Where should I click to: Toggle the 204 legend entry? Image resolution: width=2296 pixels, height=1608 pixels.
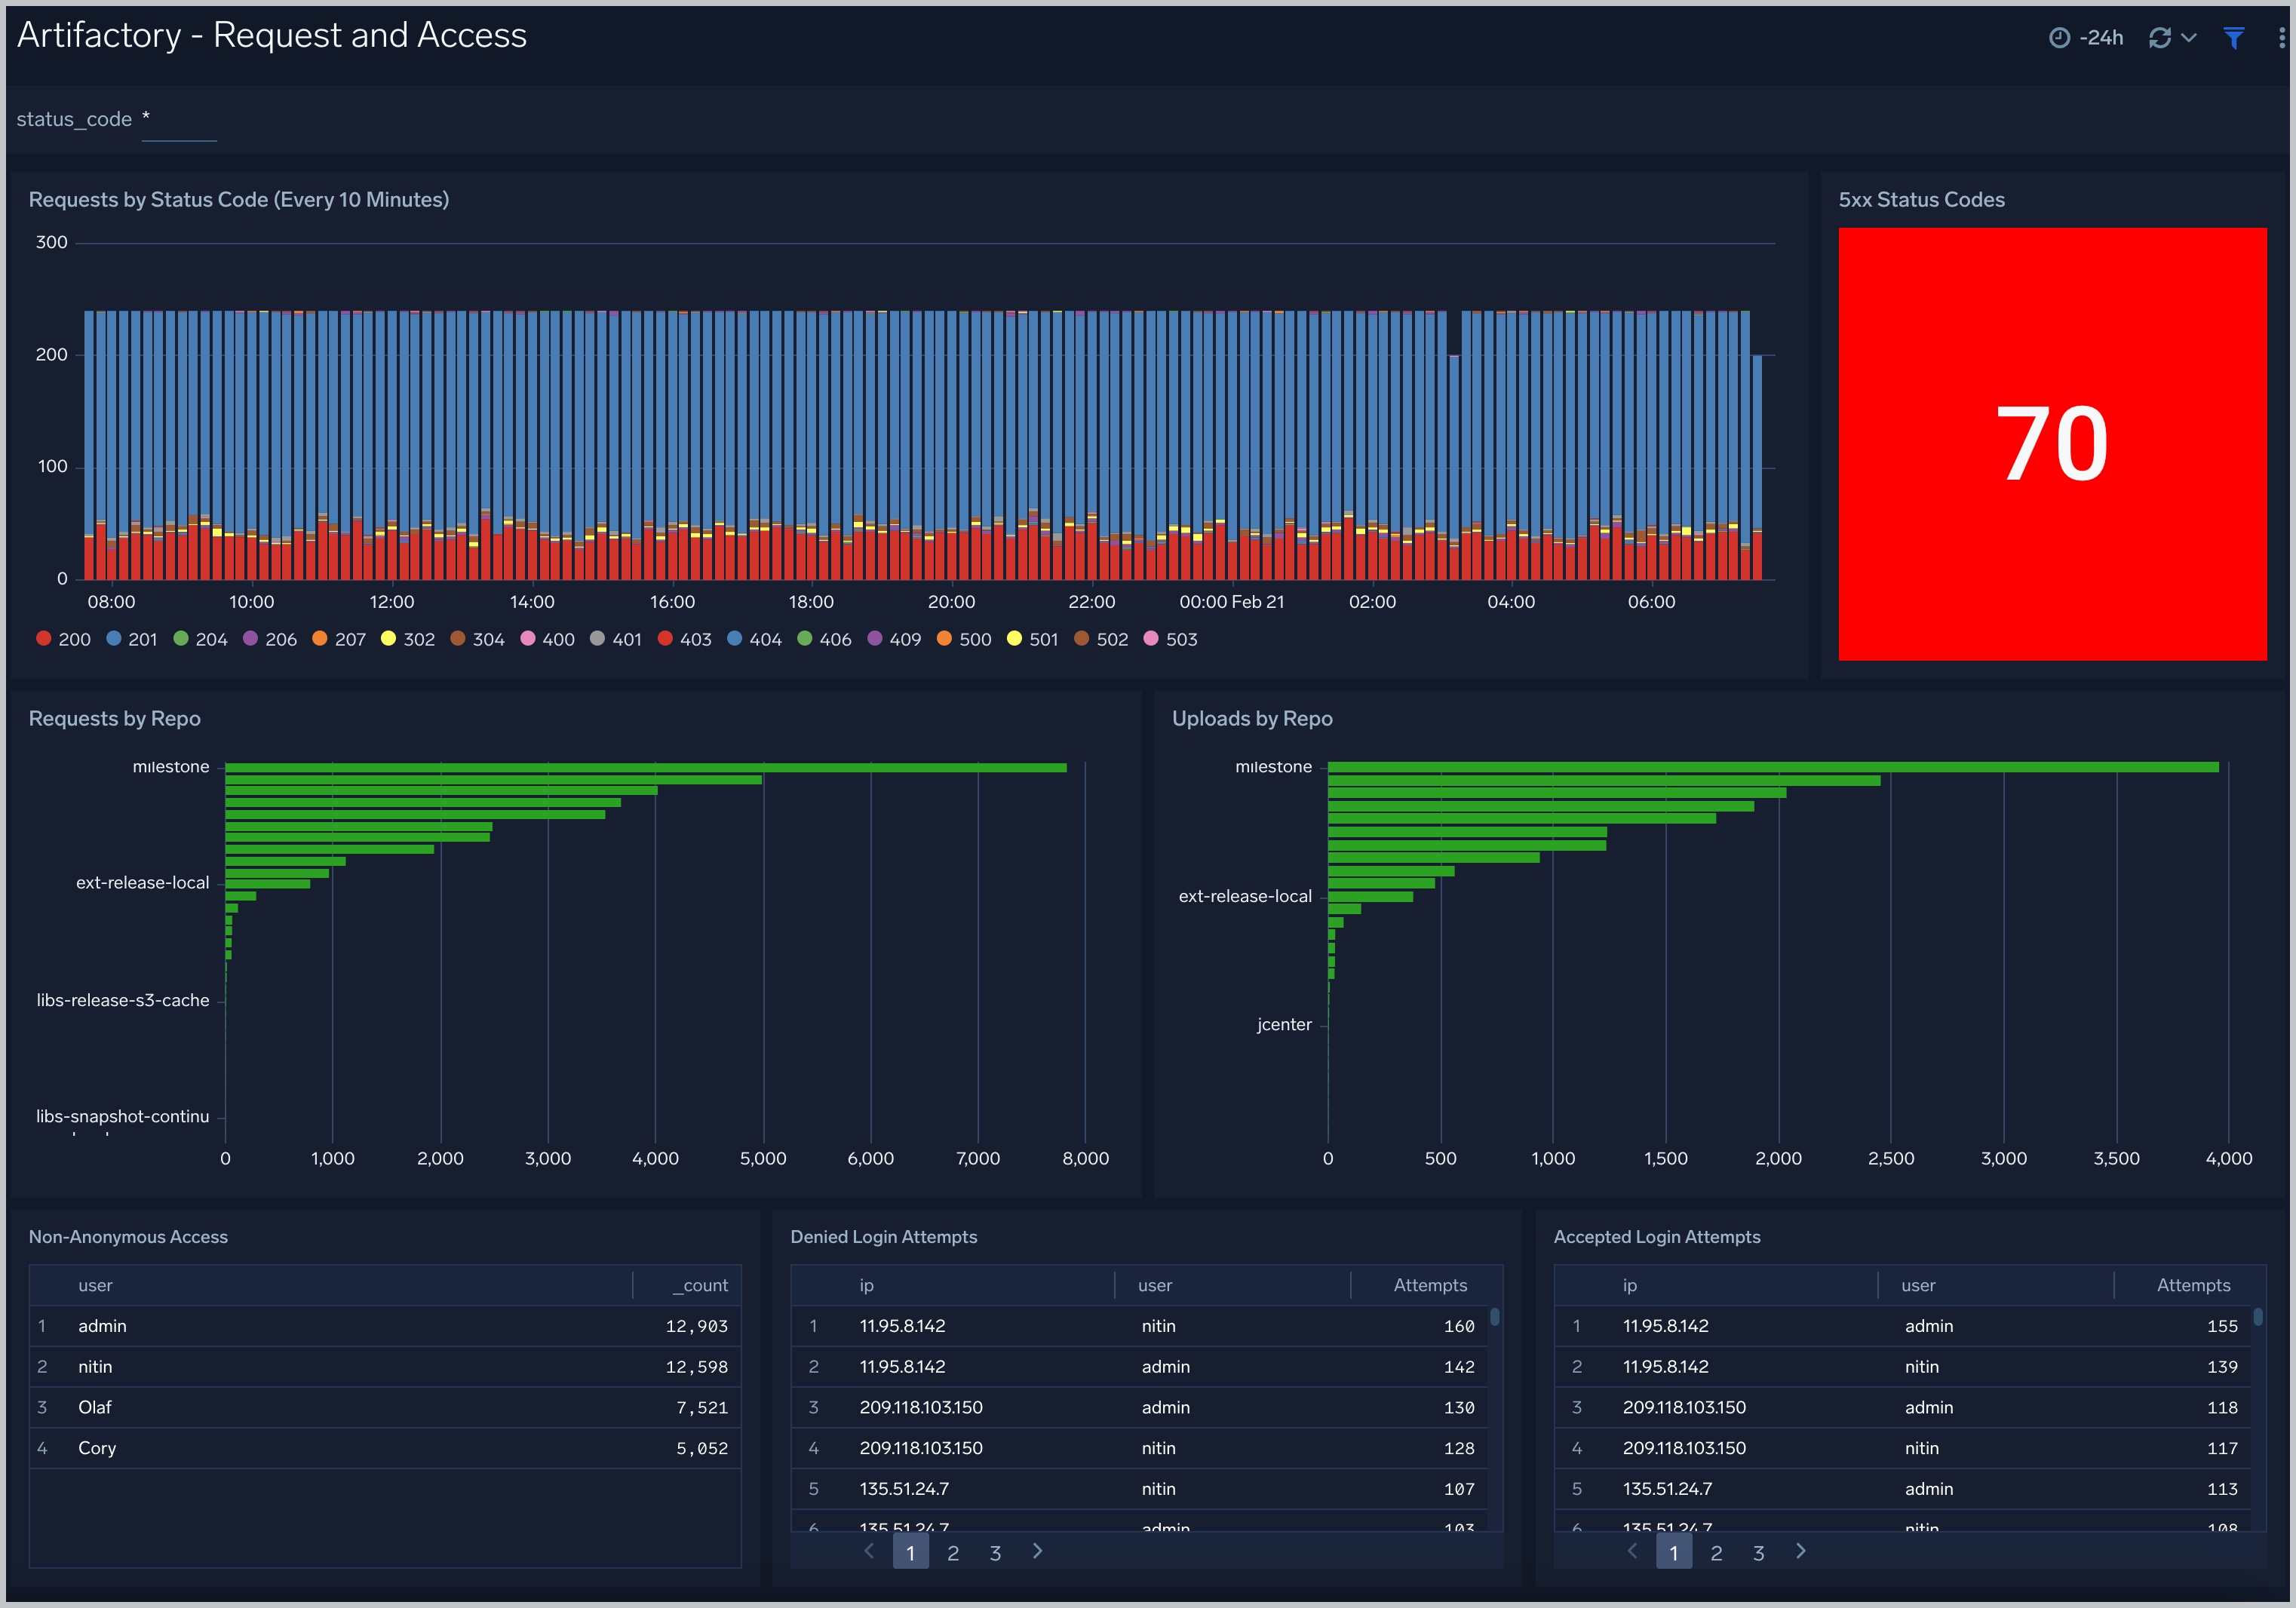pyautogui.click(x=200, y=639)
